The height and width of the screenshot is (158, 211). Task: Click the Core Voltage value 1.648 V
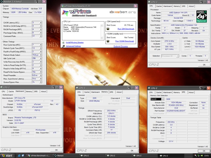pos(190,21)
